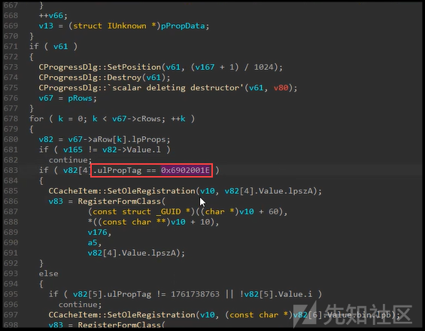The height and width of the screenshot is (331, 425).
Task: Select CProgressDlg::SetPosition function name
Action: point(100,67)
